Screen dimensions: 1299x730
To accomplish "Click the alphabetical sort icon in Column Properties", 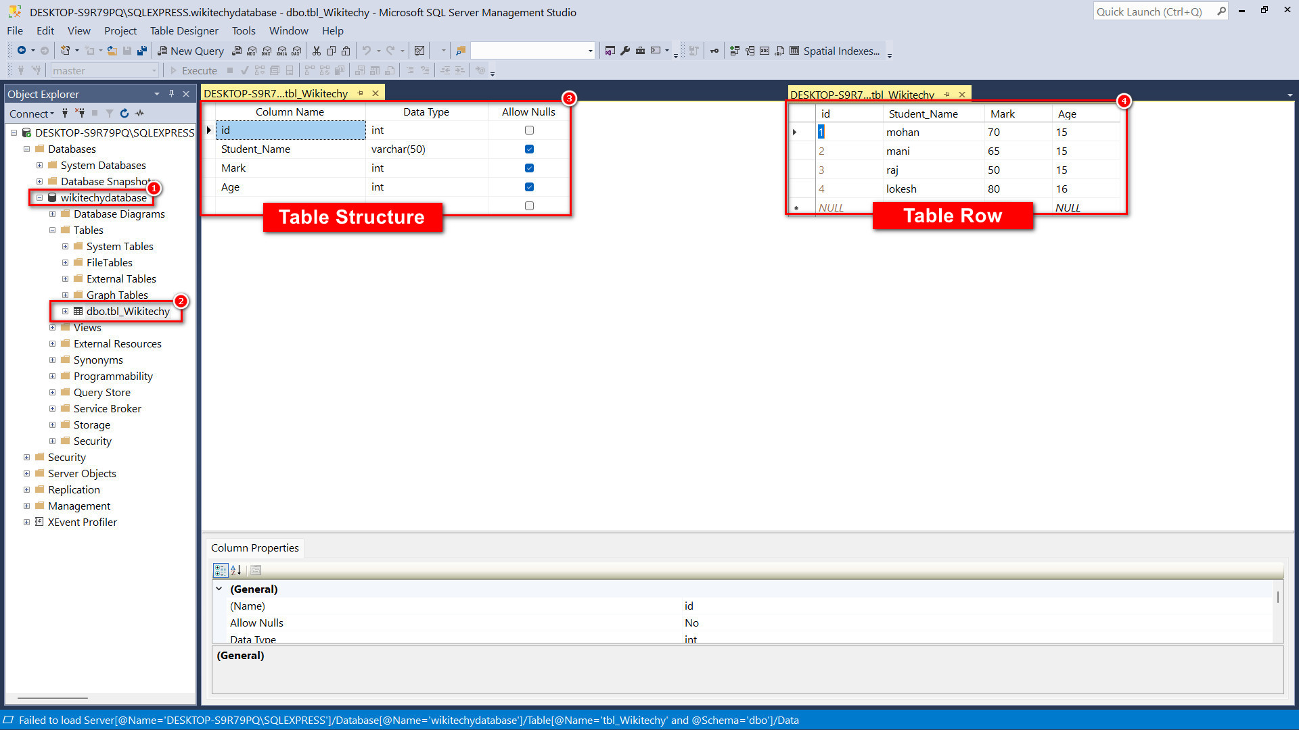I will tap(235, 570).
